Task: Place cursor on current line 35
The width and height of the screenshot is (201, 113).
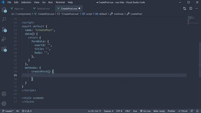Action: (104, 75)
